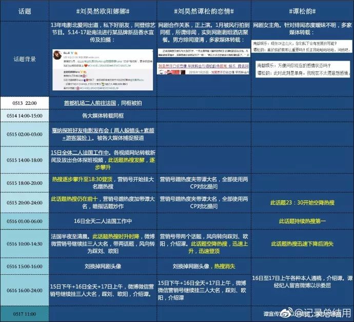Select the #刘昊然谭松韵恋情# column header
The width and height of the screenshot is (354, 322).
tap(203, 11)
